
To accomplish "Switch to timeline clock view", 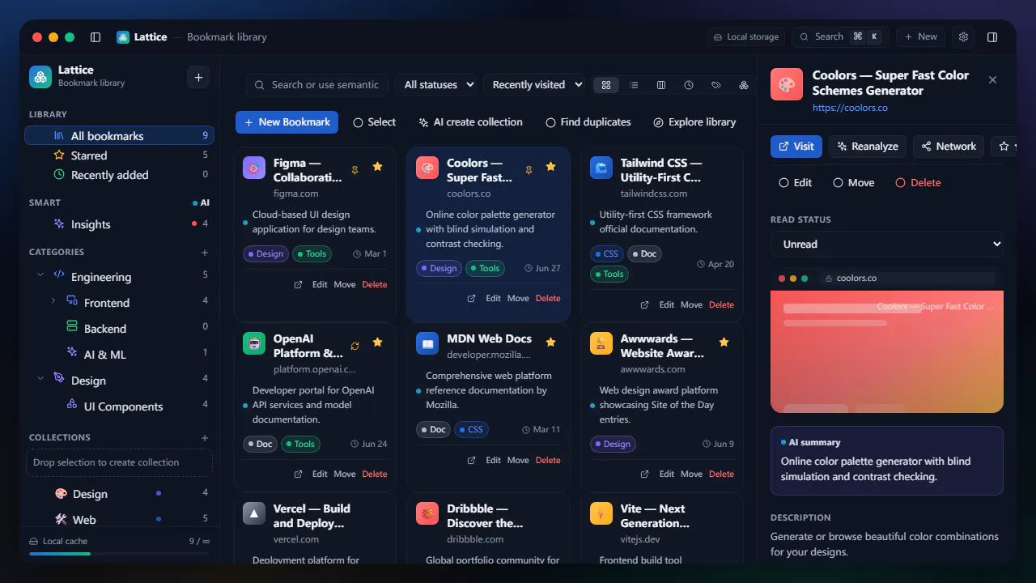I will 689,85.
